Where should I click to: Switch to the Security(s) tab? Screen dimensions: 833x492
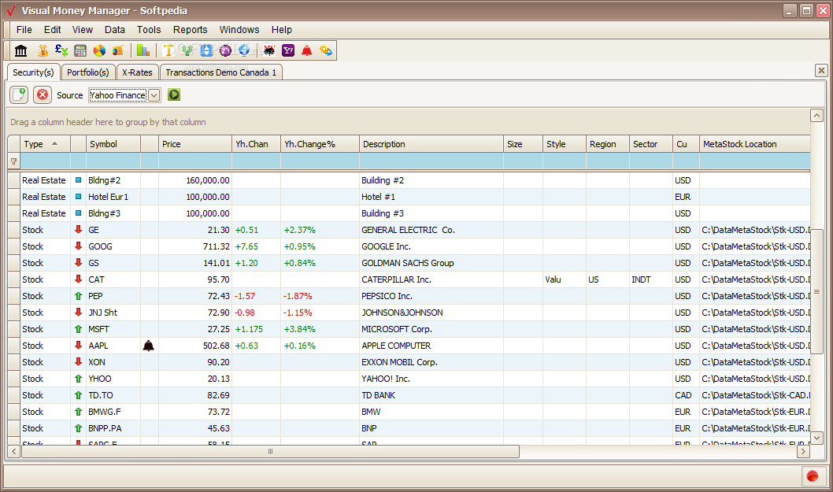(x=34, y=72)
